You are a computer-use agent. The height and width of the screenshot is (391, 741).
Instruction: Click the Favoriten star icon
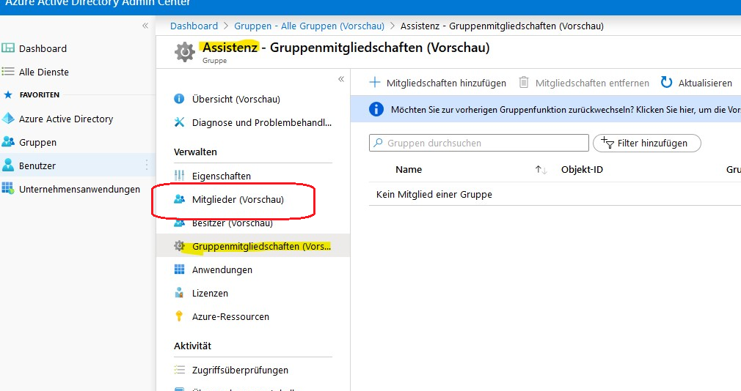(7, 94)
